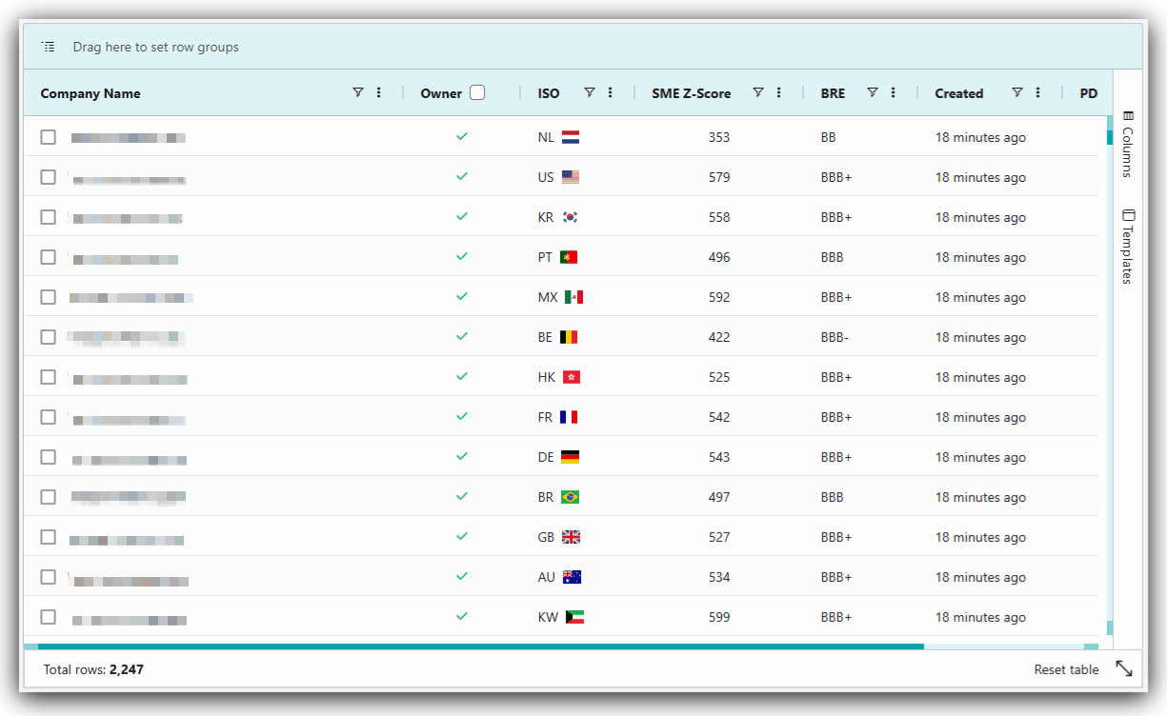Select the BE row checkbox

(x=48, y=337)
